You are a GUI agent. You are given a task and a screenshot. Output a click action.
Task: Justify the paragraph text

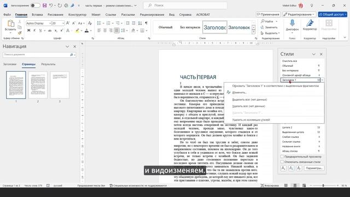click(x=116, y=31)
